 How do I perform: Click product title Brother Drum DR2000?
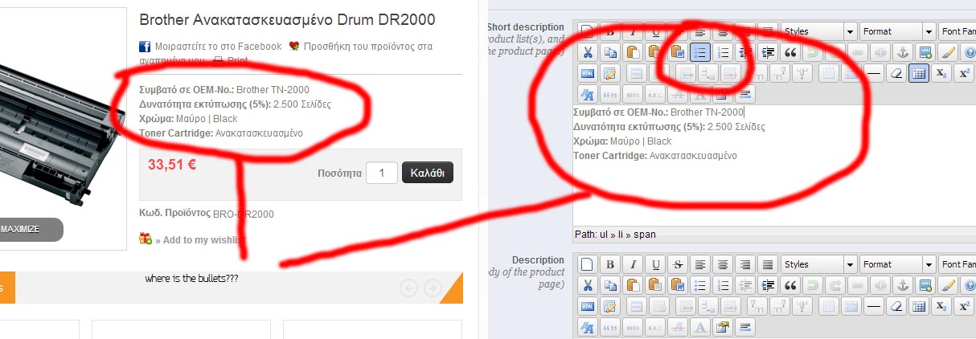tap(288, 19)
